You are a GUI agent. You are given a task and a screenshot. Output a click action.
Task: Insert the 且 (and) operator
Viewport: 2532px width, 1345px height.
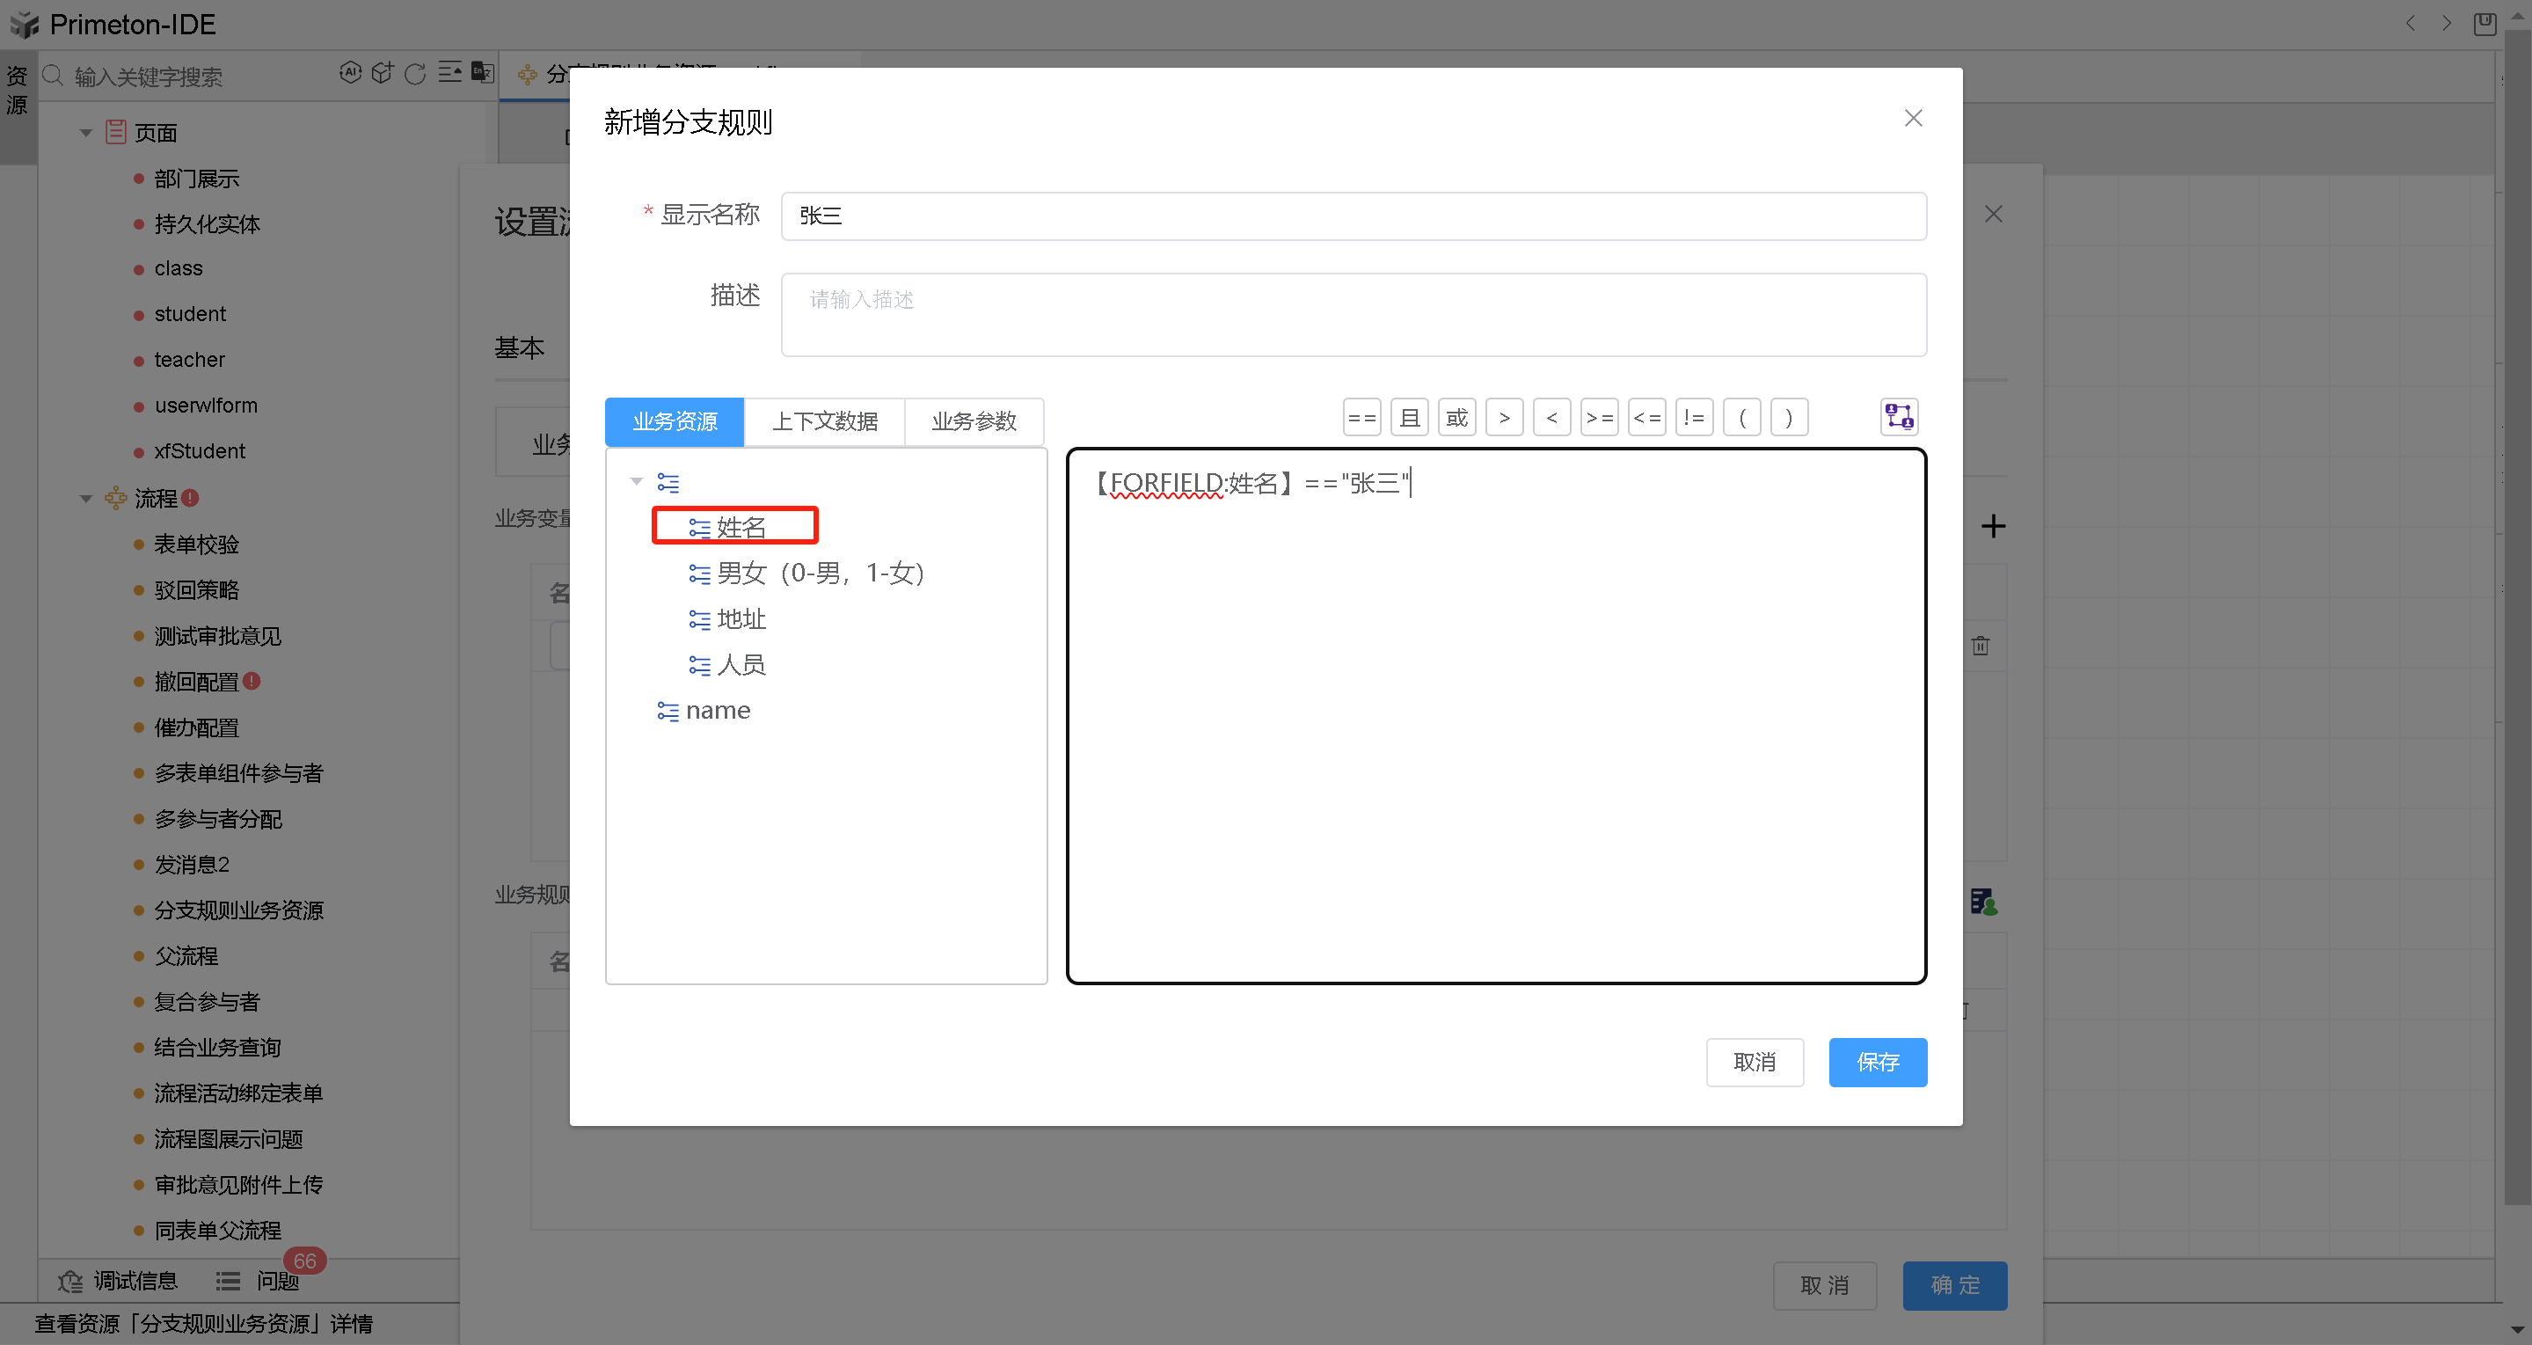pos(1409,418)
